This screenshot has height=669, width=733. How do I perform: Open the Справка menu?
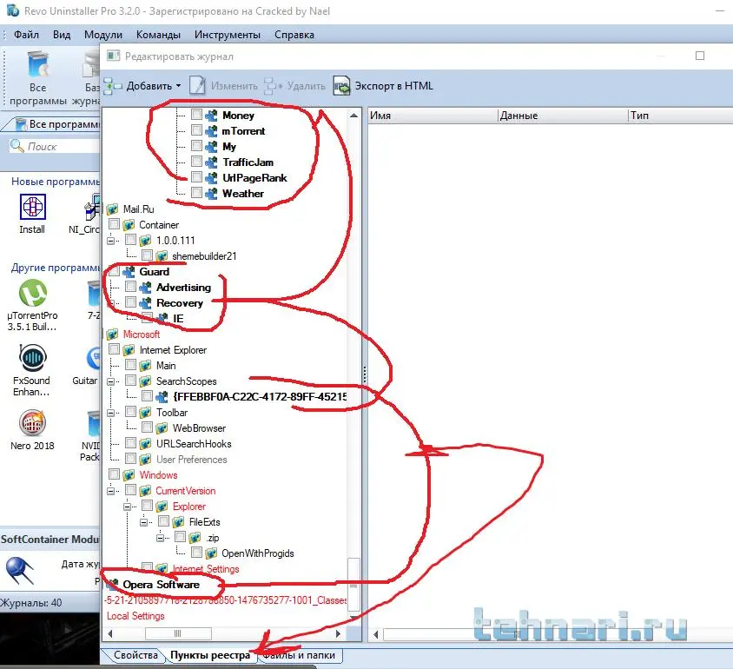pos(294,35)
